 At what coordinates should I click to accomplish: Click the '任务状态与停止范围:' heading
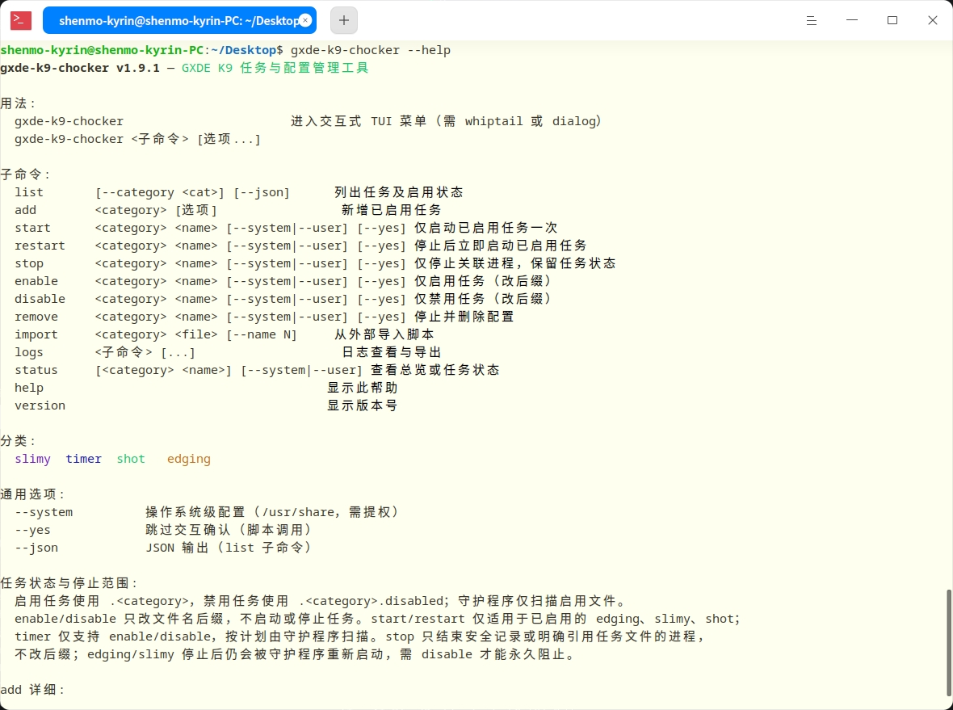[69, 583]
